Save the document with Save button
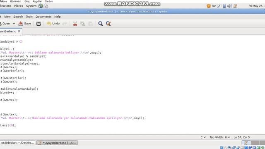Screen dimensions: 265x149 coord(25,24)
